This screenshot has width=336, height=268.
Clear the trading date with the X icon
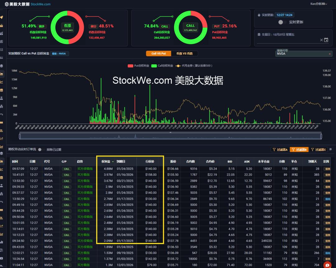(x=321, y=40)
